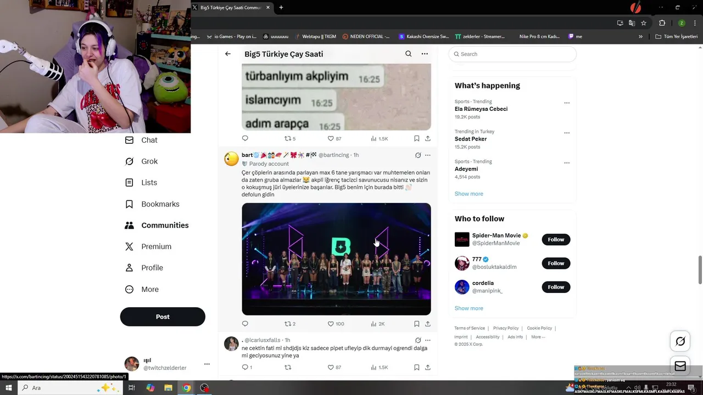703x395 pixels.
Task: Open the three-dot menu on the icariusxfalls post
Action: coord(428,340)
